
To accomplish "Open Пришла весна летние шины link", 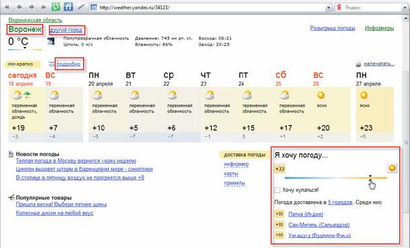I will [61, 204].
